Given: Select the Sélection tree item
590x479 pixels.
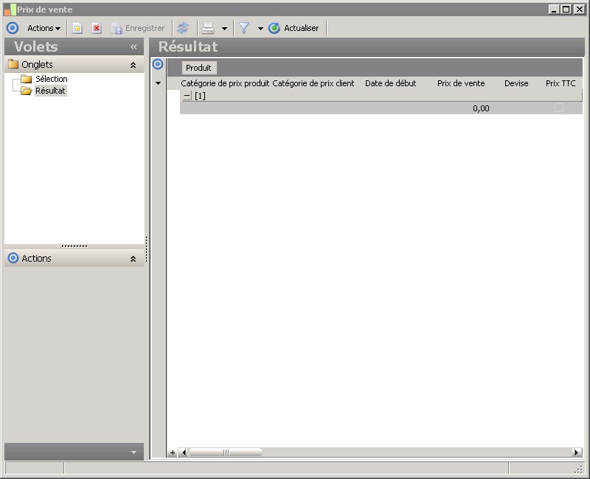Looking at the screenshot, I should (x=51, y=79).
